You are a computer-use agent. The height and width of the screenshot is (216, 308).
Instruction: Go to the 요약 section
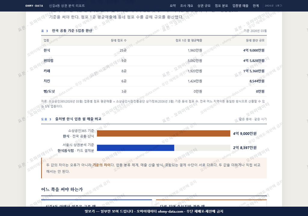click(173, 6)
